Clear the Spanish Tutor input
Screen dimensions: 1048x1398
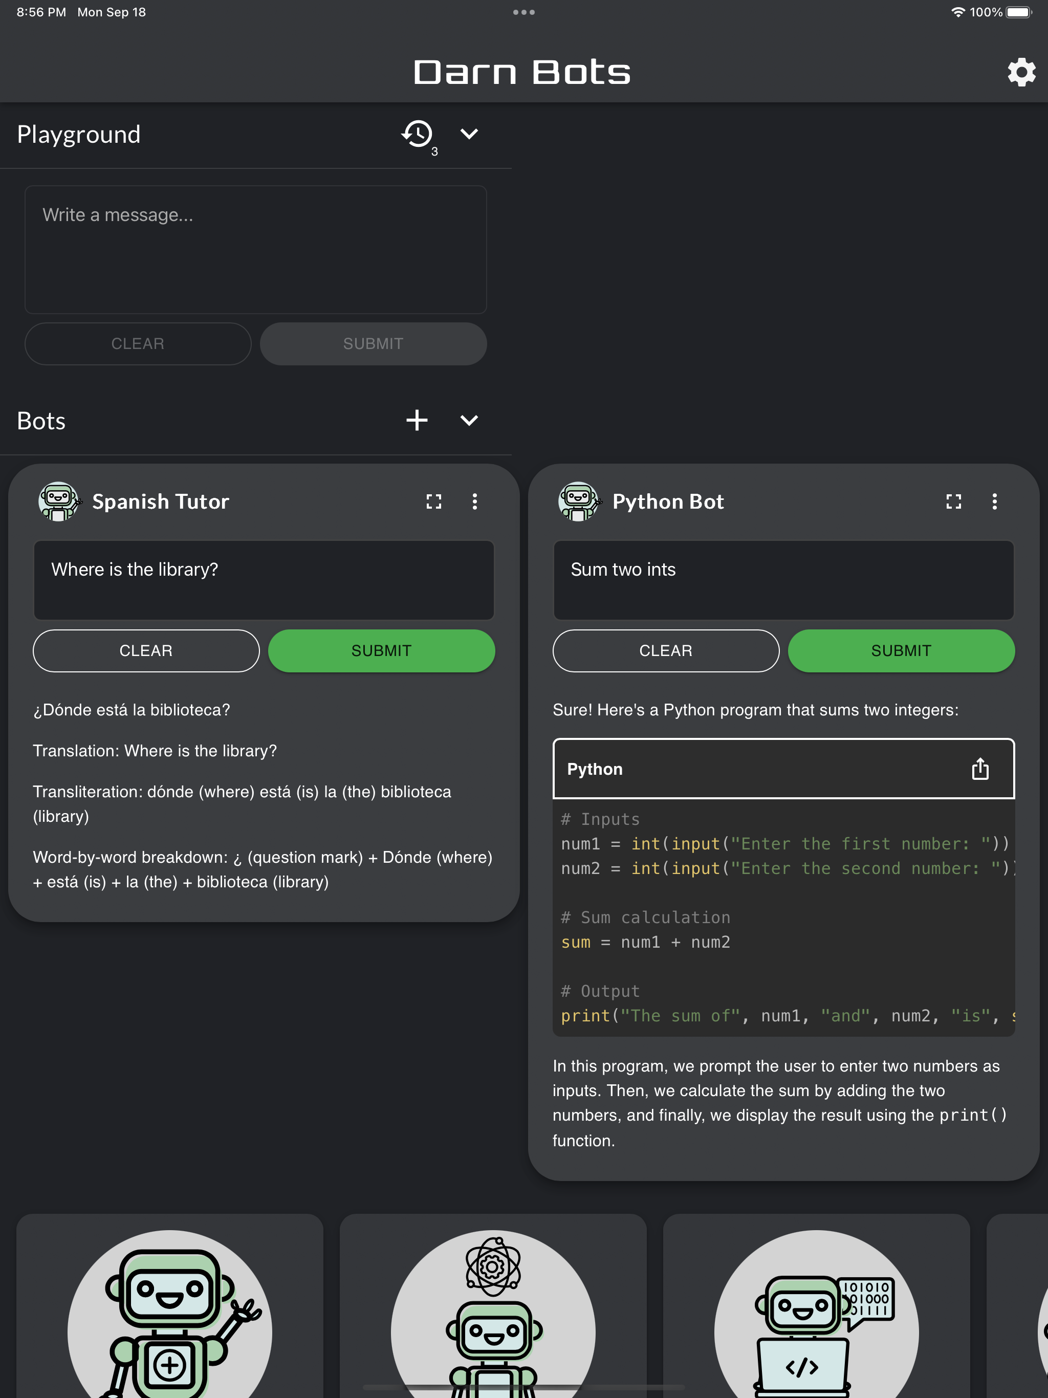tap(146, 651)
